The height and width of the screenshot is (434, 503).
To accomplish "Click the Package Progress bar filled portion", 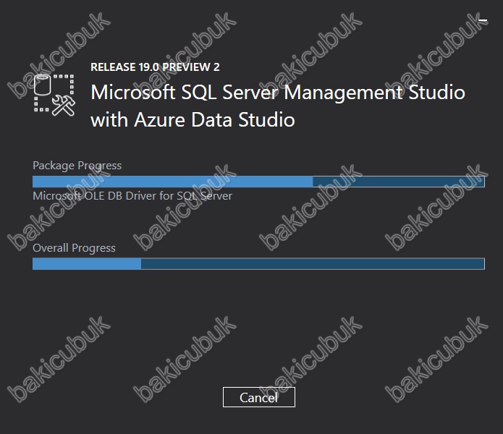I will click(x=172, y=182).
